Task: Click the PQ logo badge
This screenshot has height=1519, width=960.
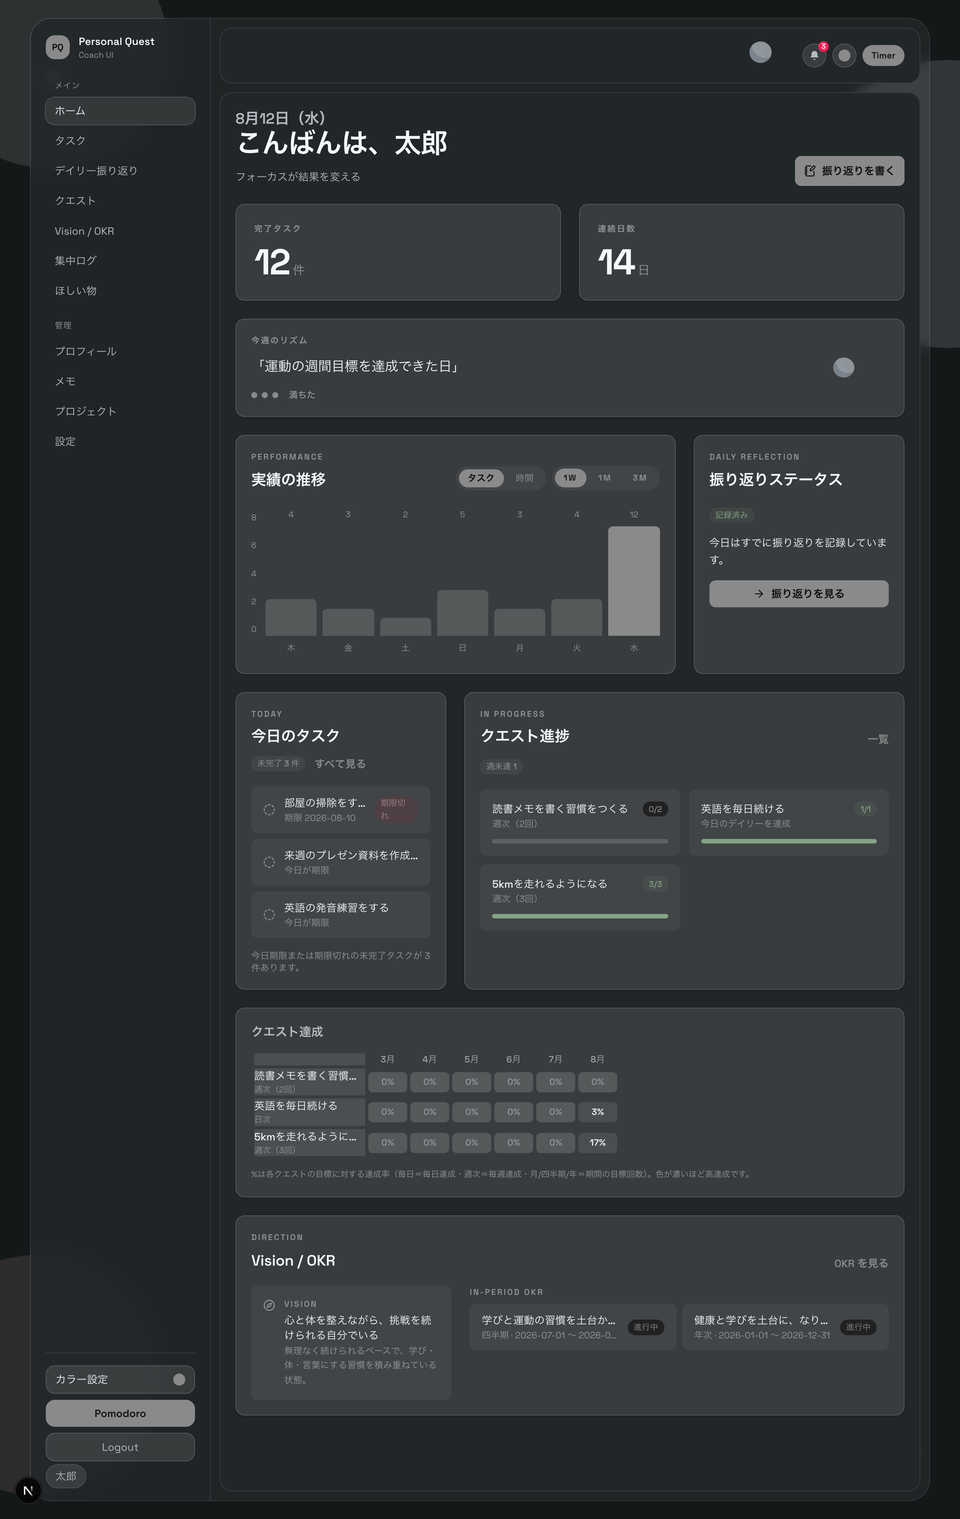Action: pyautogui.click(x=57, y=47)
